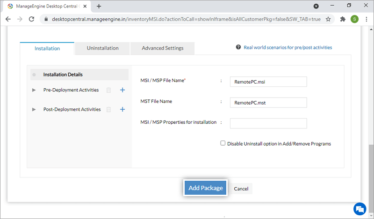Click the MSI / MSP Properties input field
The image size is (374, 219).
(268, 123)
